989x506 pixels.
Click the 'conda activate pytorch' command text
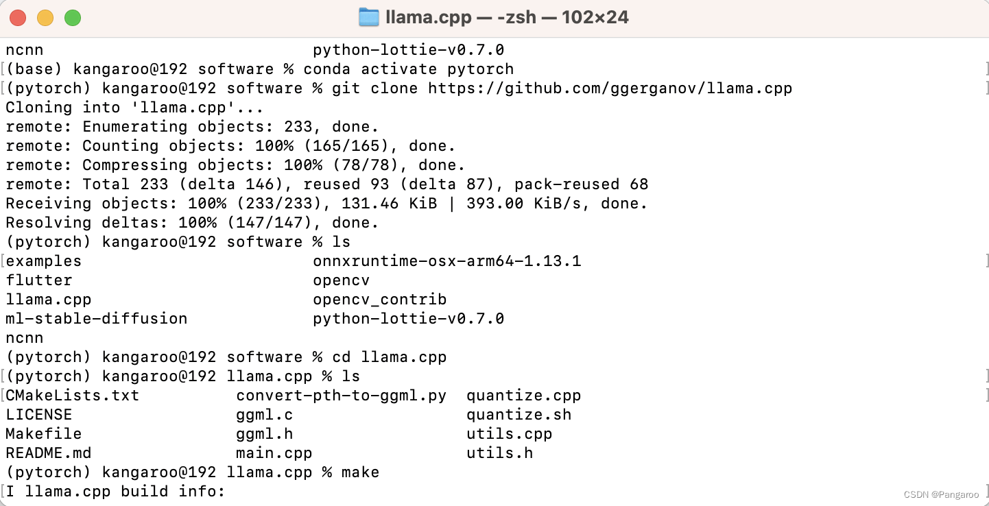(409, 69)
